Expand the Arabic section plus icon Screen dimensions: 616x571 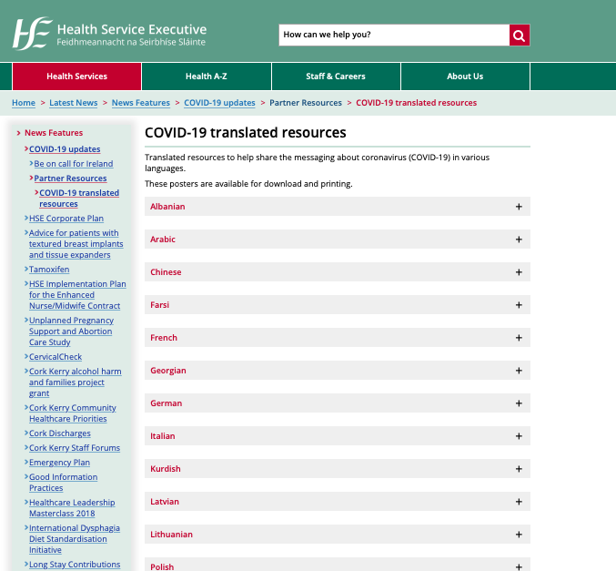[519, 240]
